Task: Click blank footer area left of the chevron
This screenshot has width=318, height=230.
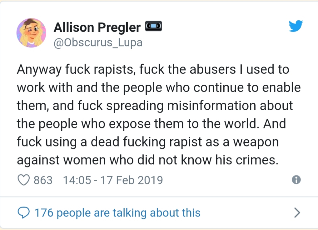Action: 247,213
